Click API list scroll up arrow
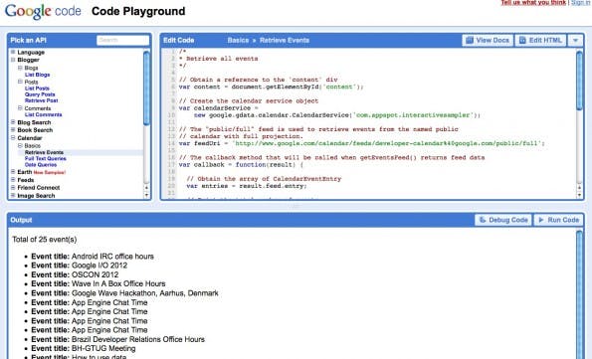This screenshot has height=359, width=592. coord(146,188)
